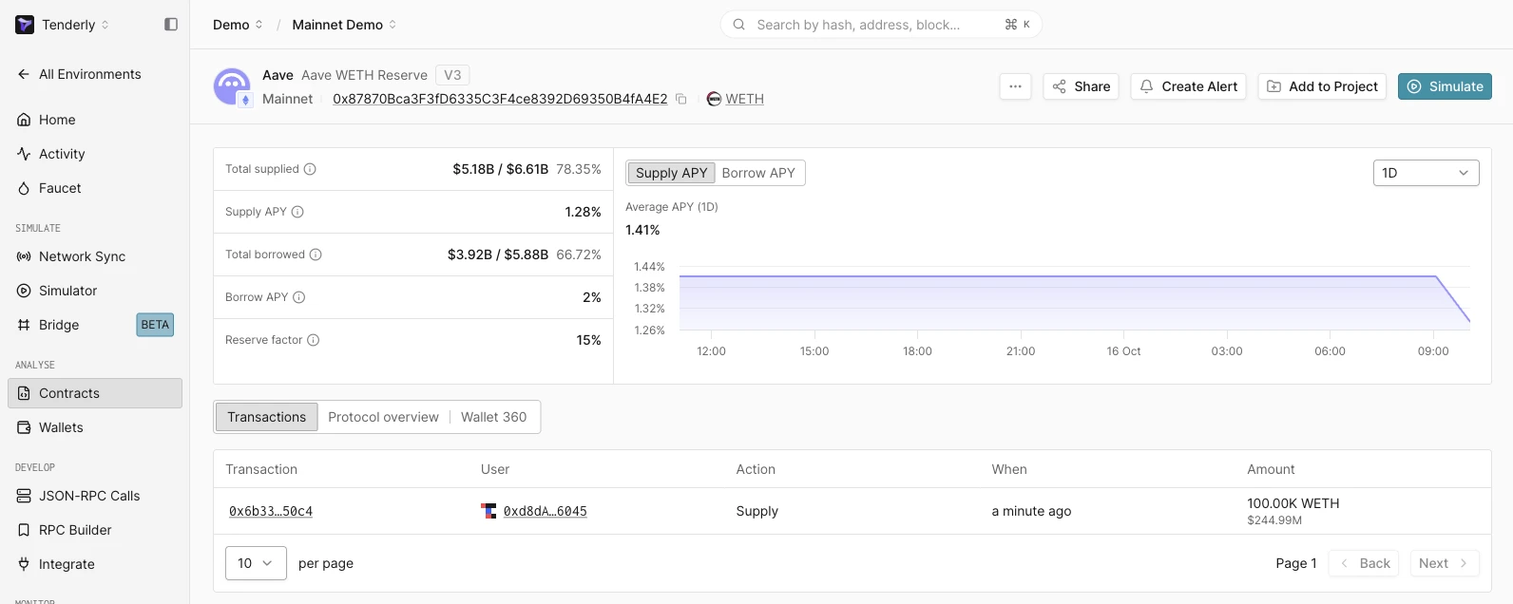This screenshot has width=1513, height=604.
Task: Click the BETA badge beside Bridge
Action: [155, 325]
